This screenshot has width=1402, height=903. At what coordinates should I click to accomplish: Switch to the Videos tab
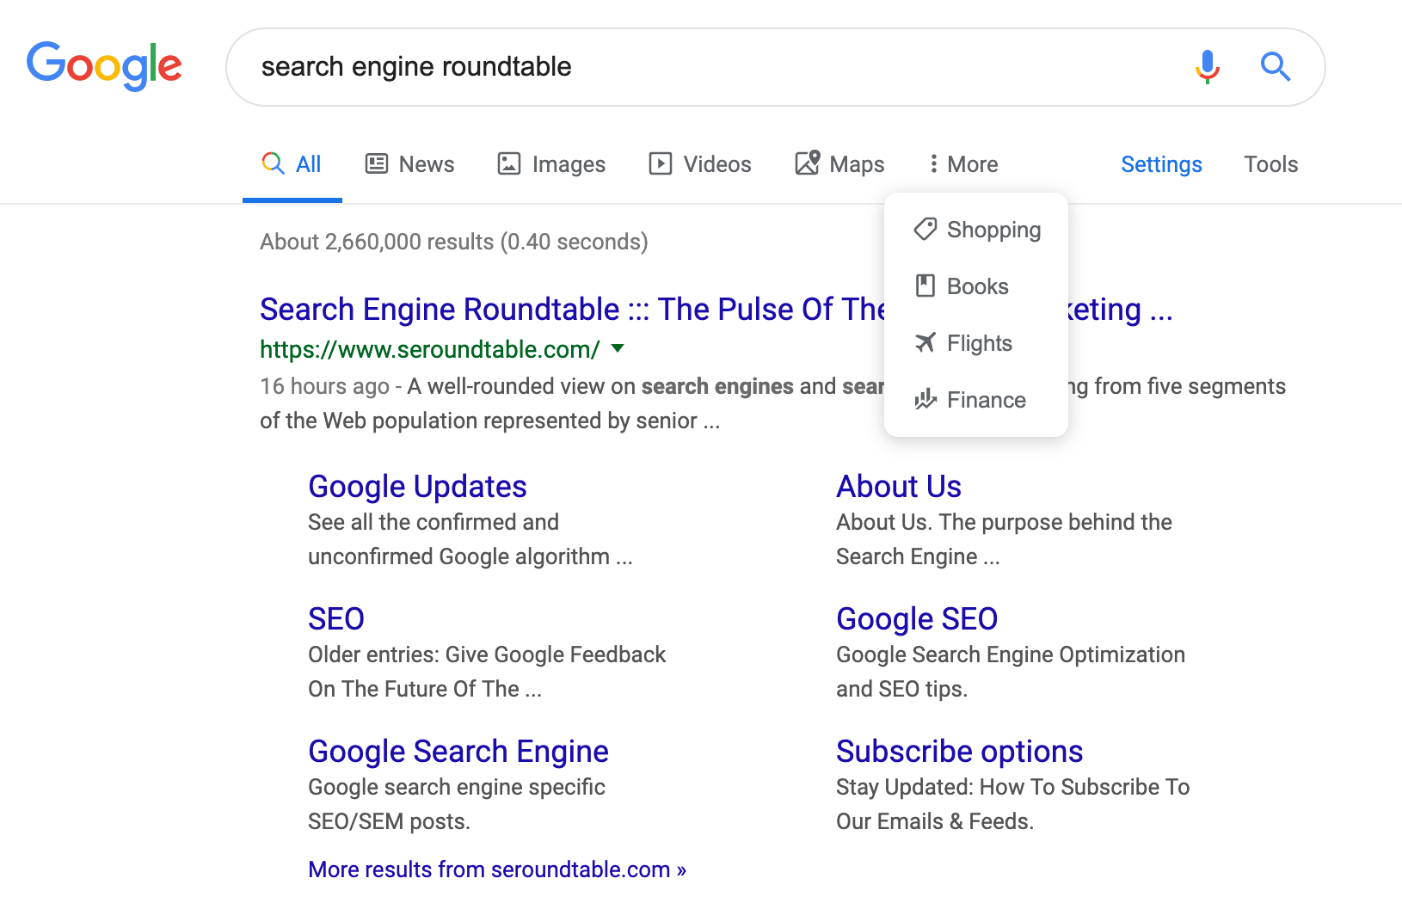pyautogui.click(x=700, y=163)
